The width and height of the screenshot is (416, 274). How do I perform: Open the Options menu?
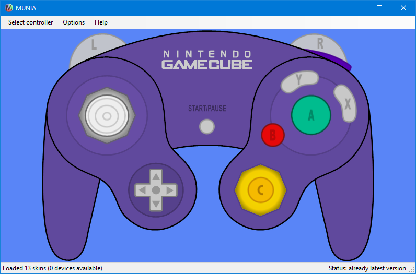pyautogui.click(x=74, y=22)
